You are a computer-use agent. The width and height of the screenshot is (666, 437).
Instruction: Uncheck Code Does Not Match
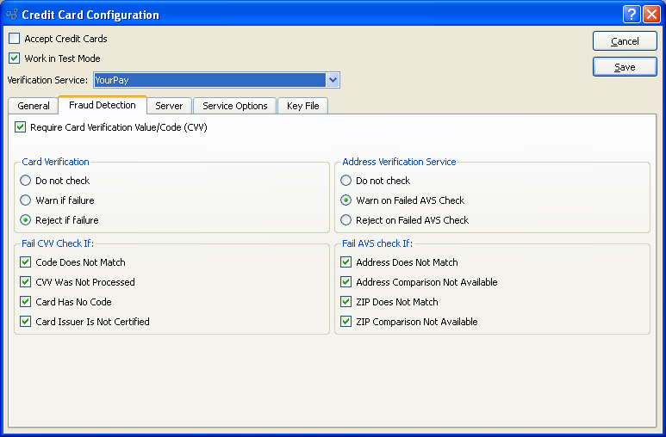[x=26, y=262]
